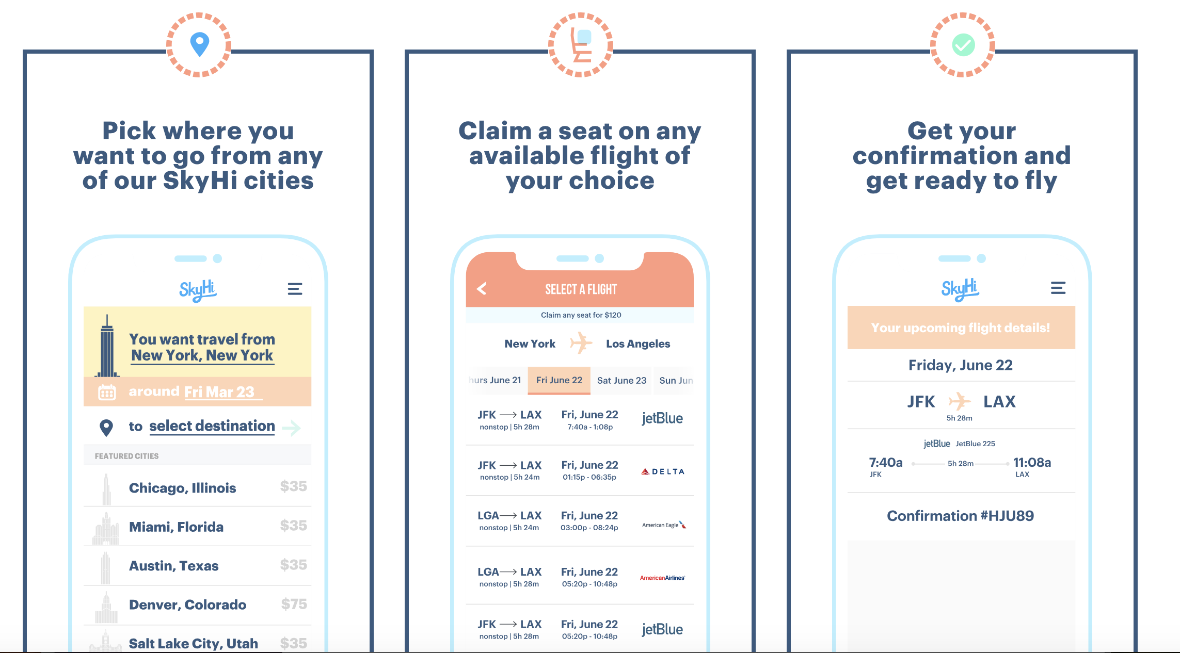Click the select destination link

pyautogui.click(x=212, y=426)
